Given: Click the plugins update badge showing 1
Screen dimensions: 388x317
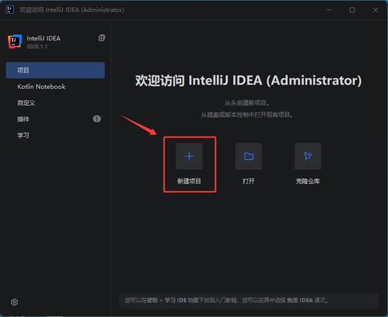Looking at the screenshot, I should [x=97, y=119].
